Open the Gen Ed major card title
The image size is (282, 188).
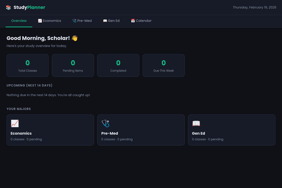coord(198,133)
